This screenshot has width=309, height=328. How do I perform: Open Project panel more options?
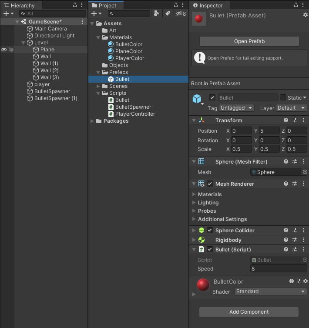(183, 5)
